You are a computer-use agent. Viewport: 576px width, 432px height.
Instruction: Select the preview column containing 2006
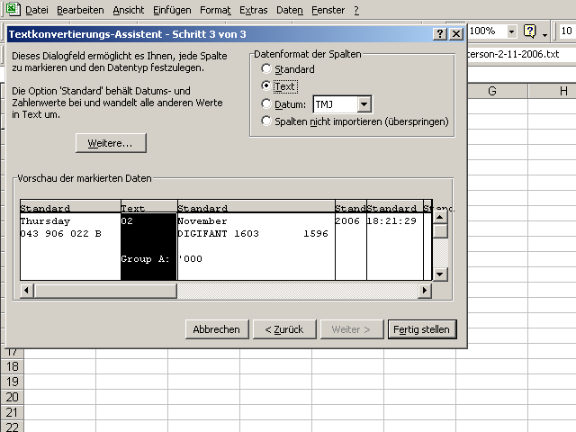tap(351, 240)
